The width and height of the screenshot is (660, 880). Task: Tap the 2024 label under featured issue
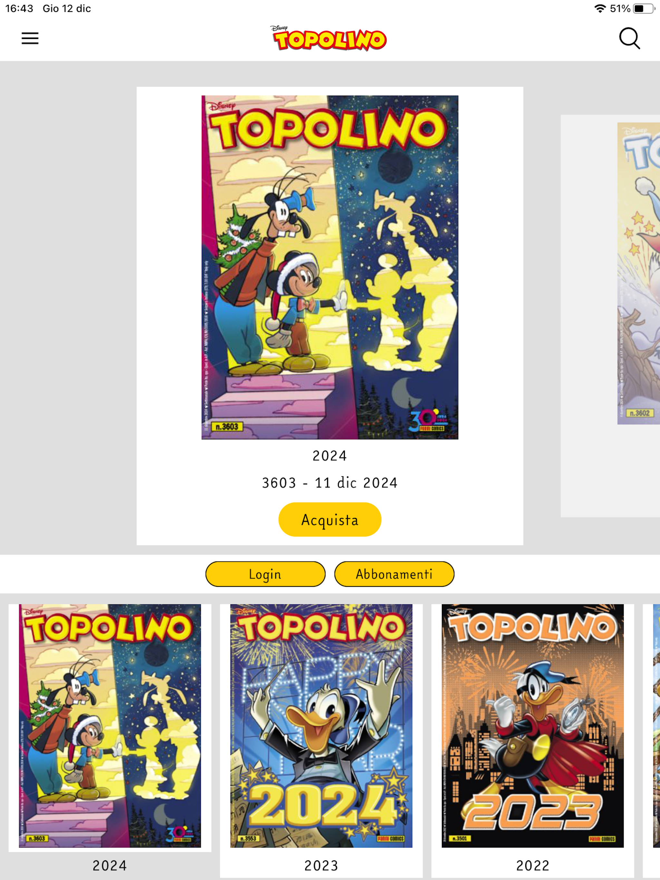pyautogui.click(x=330, y=455)
